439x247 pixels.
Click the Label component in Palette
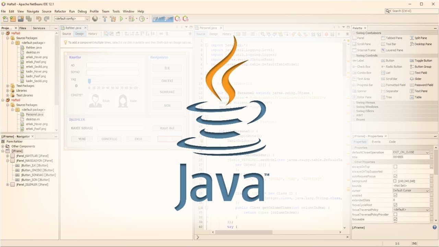pos(358,61)
